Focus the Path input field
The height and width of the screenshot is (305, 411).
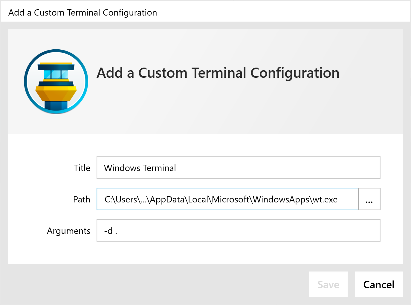tap(227, 199)
